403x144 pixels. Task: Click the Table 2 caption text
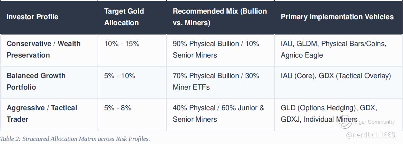tap(75, 139)
